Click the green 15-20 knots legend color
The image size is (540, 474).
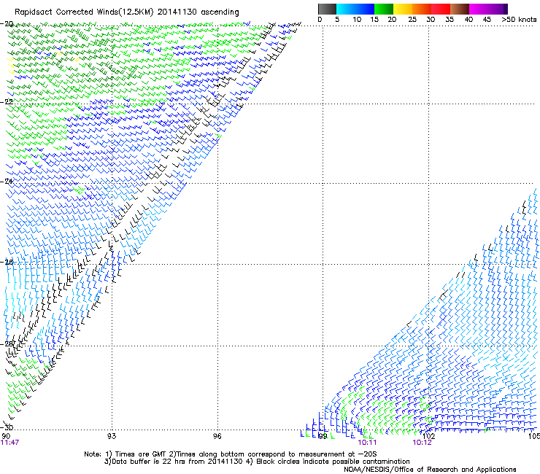click(x=384, y=9)
